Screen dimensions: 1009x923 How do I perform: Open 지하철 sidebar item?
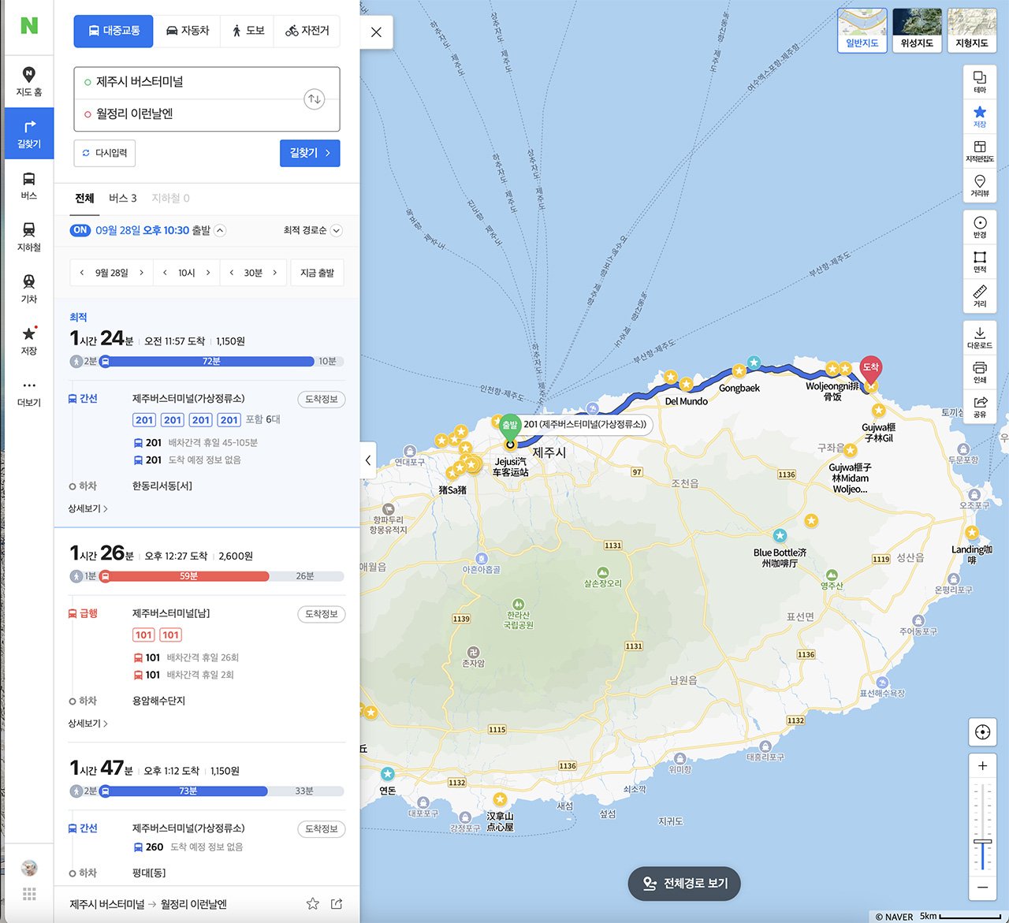29,237
